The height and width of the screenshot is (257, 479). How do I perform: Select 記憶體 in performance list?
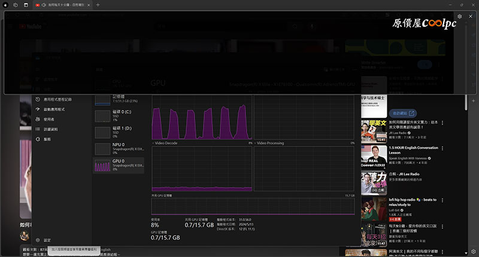pyautogui.click(x=119, y=99)
